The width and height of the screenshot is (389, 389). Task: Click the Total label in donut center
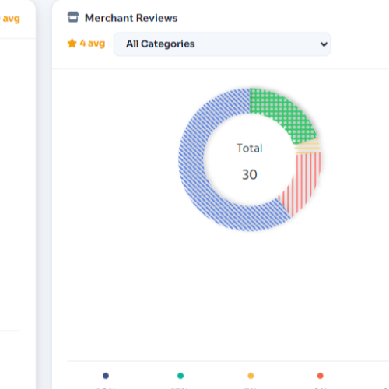tap(250, 149)
